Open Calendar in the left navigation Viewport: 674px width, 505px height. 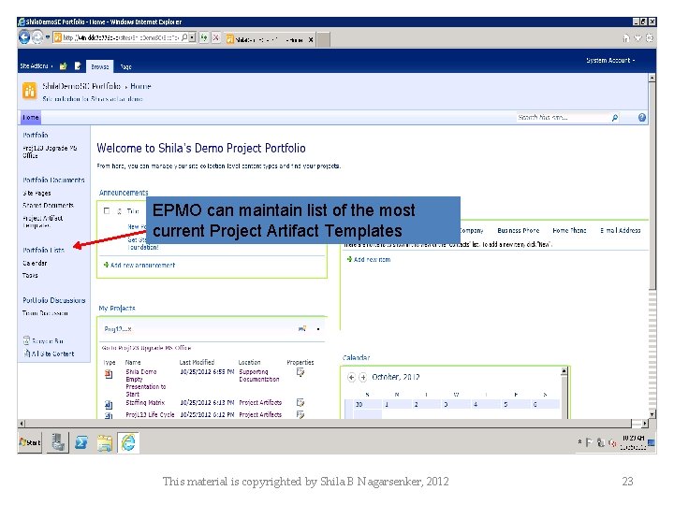coord(35,263)
